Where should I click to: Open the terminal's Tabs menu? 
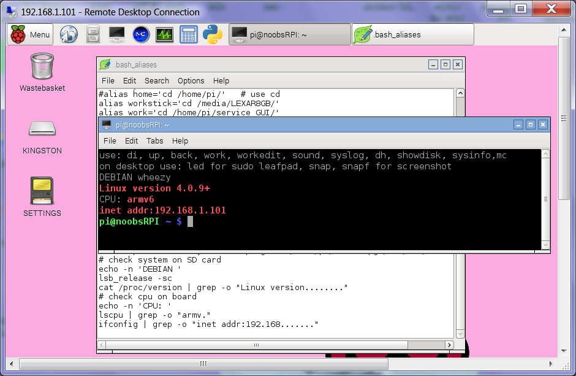click(156, 140)
